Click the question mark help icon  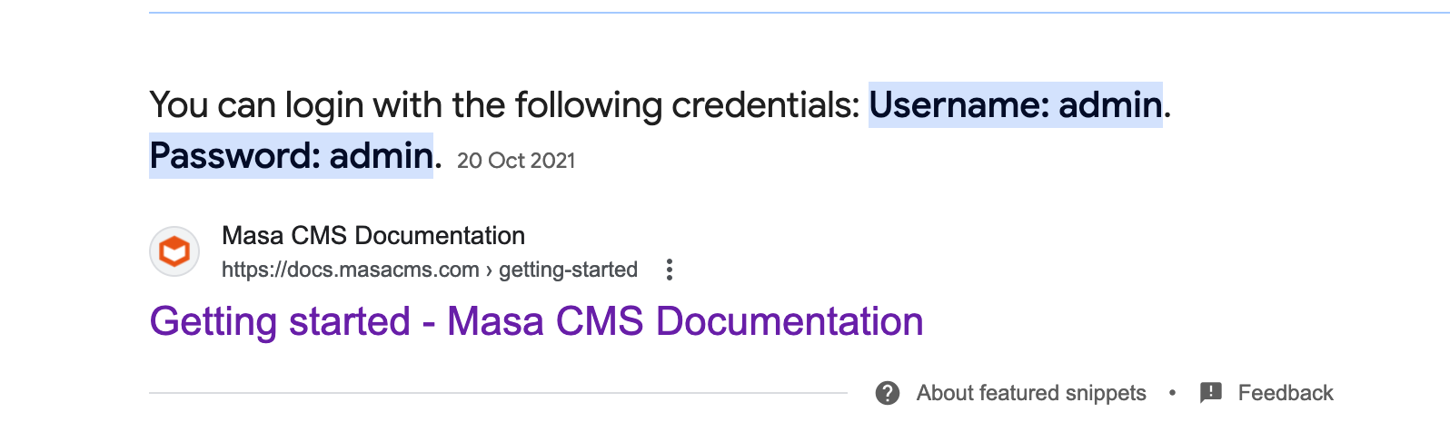tap(888, 393)
